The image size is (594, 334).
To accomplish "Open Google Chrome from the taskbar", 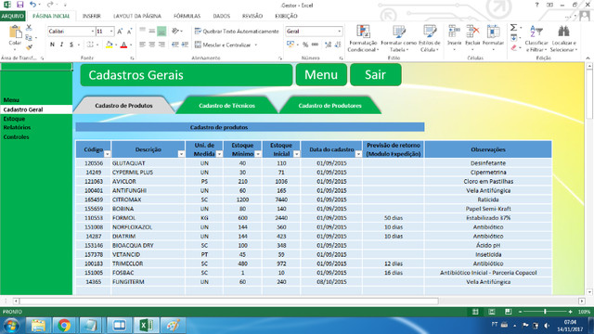I will tap(64, 326).
